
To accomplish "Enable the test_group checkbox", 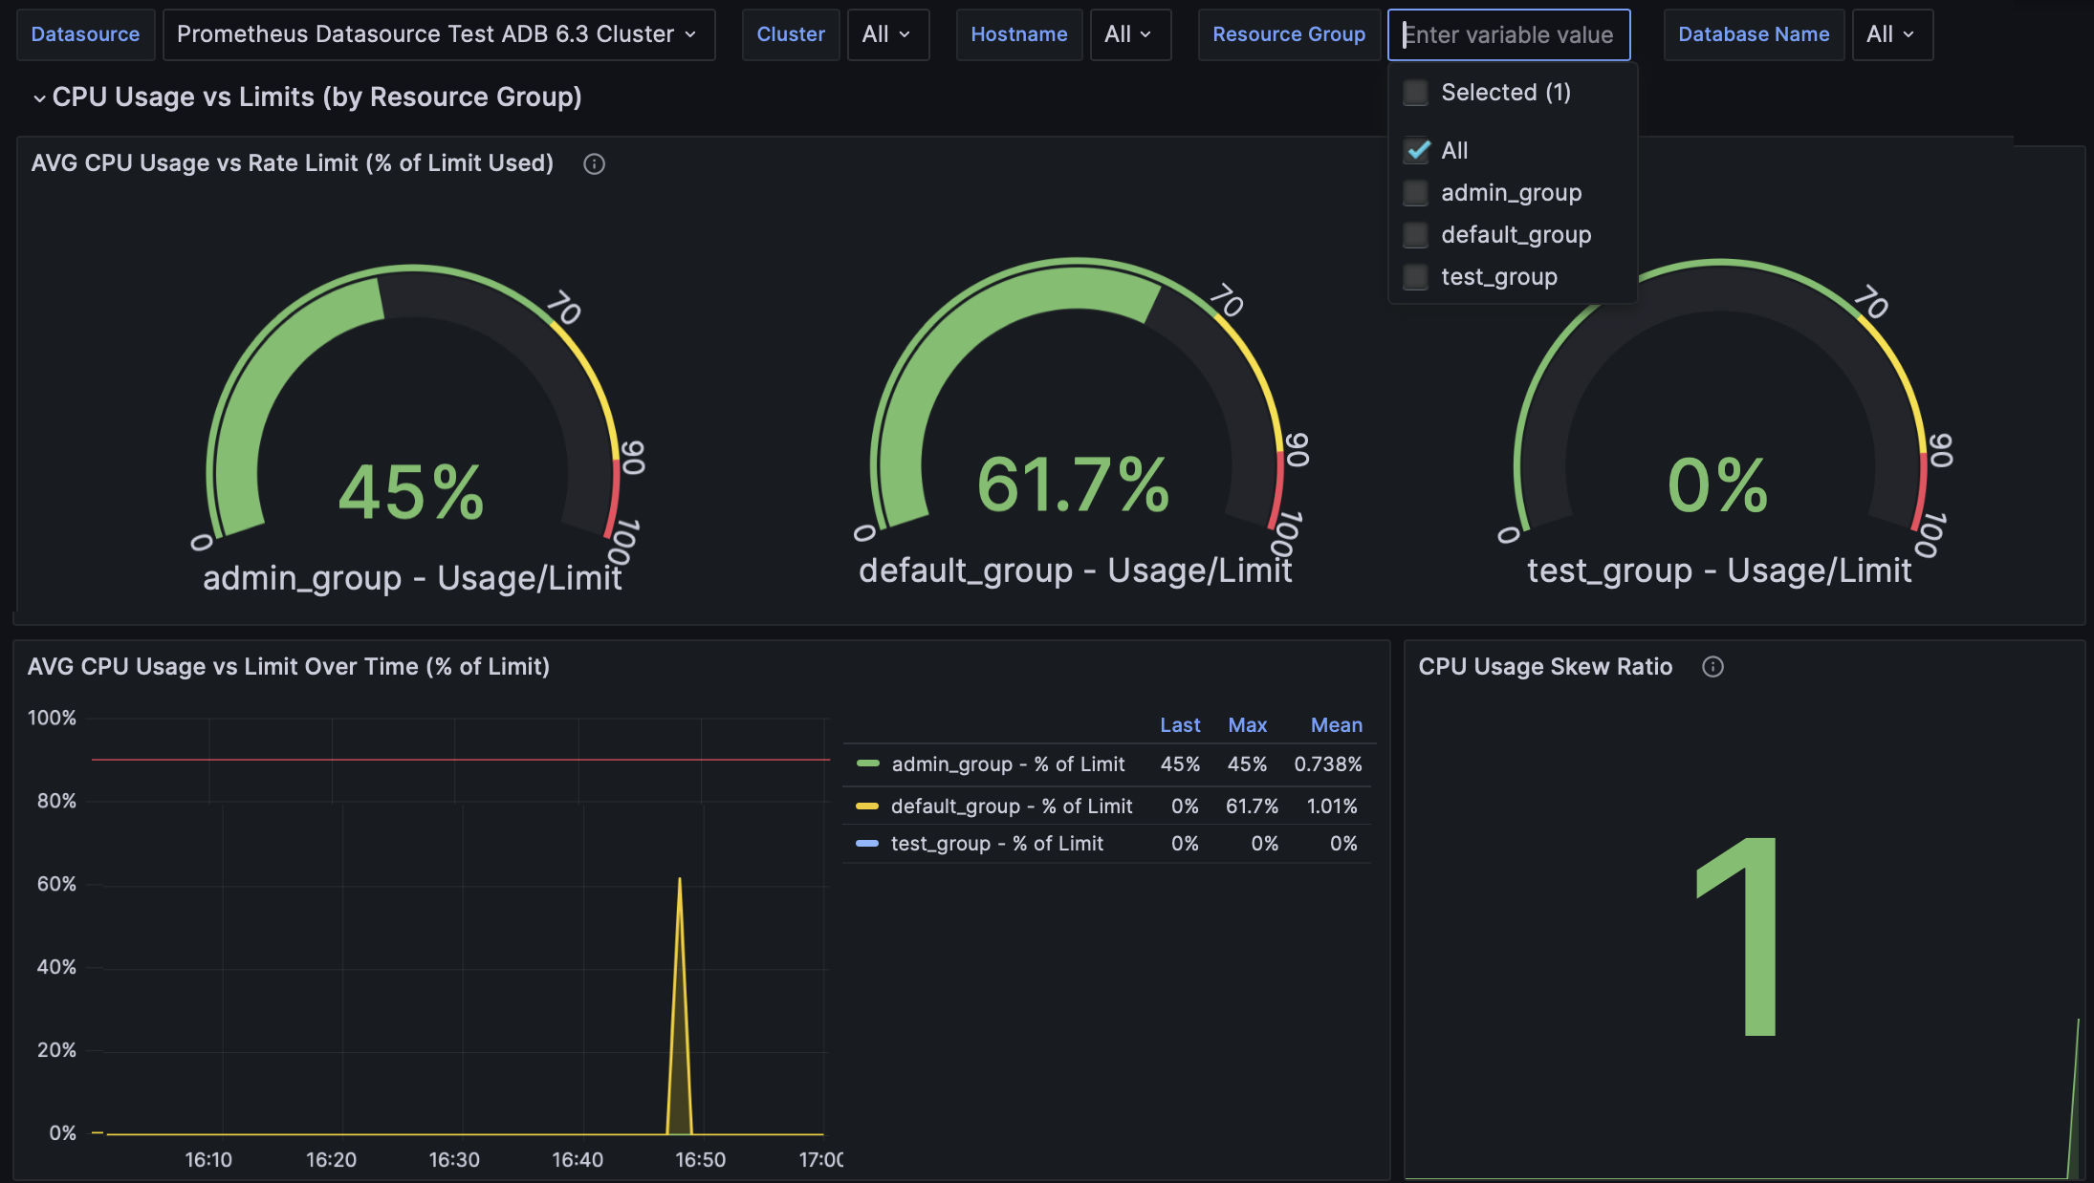I will point(1416,276).
